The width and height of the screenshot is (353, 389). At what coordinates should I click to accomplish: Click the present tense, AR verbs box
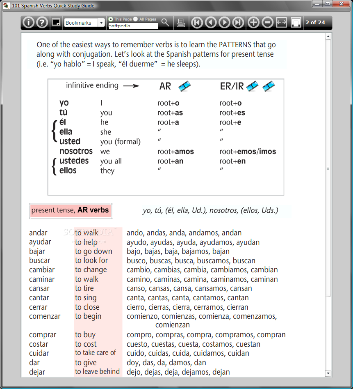tap(71, 211)
